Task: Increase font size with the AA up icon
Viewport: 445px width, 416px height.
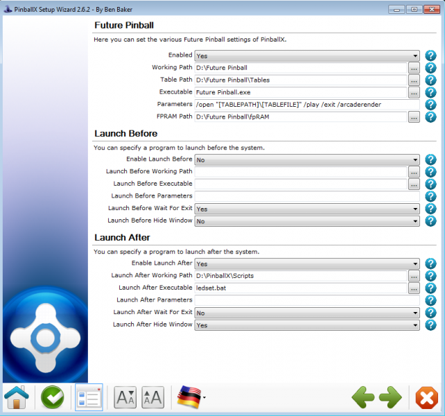Action: tap(152, 397)
